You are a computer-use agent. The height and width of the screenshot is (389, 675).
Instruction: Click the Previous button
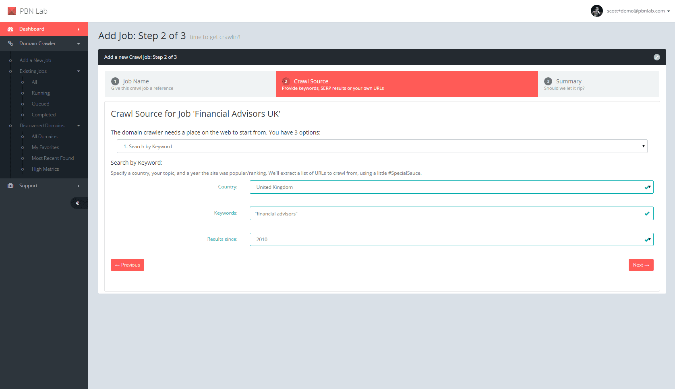tap(127, 265)
